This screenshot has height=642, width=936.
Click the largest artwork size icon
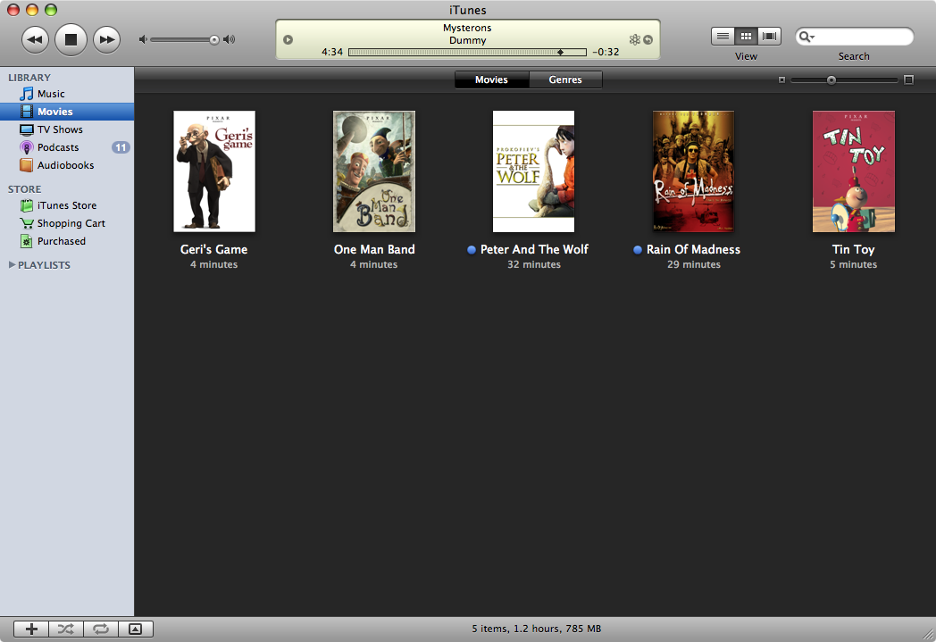908,80
